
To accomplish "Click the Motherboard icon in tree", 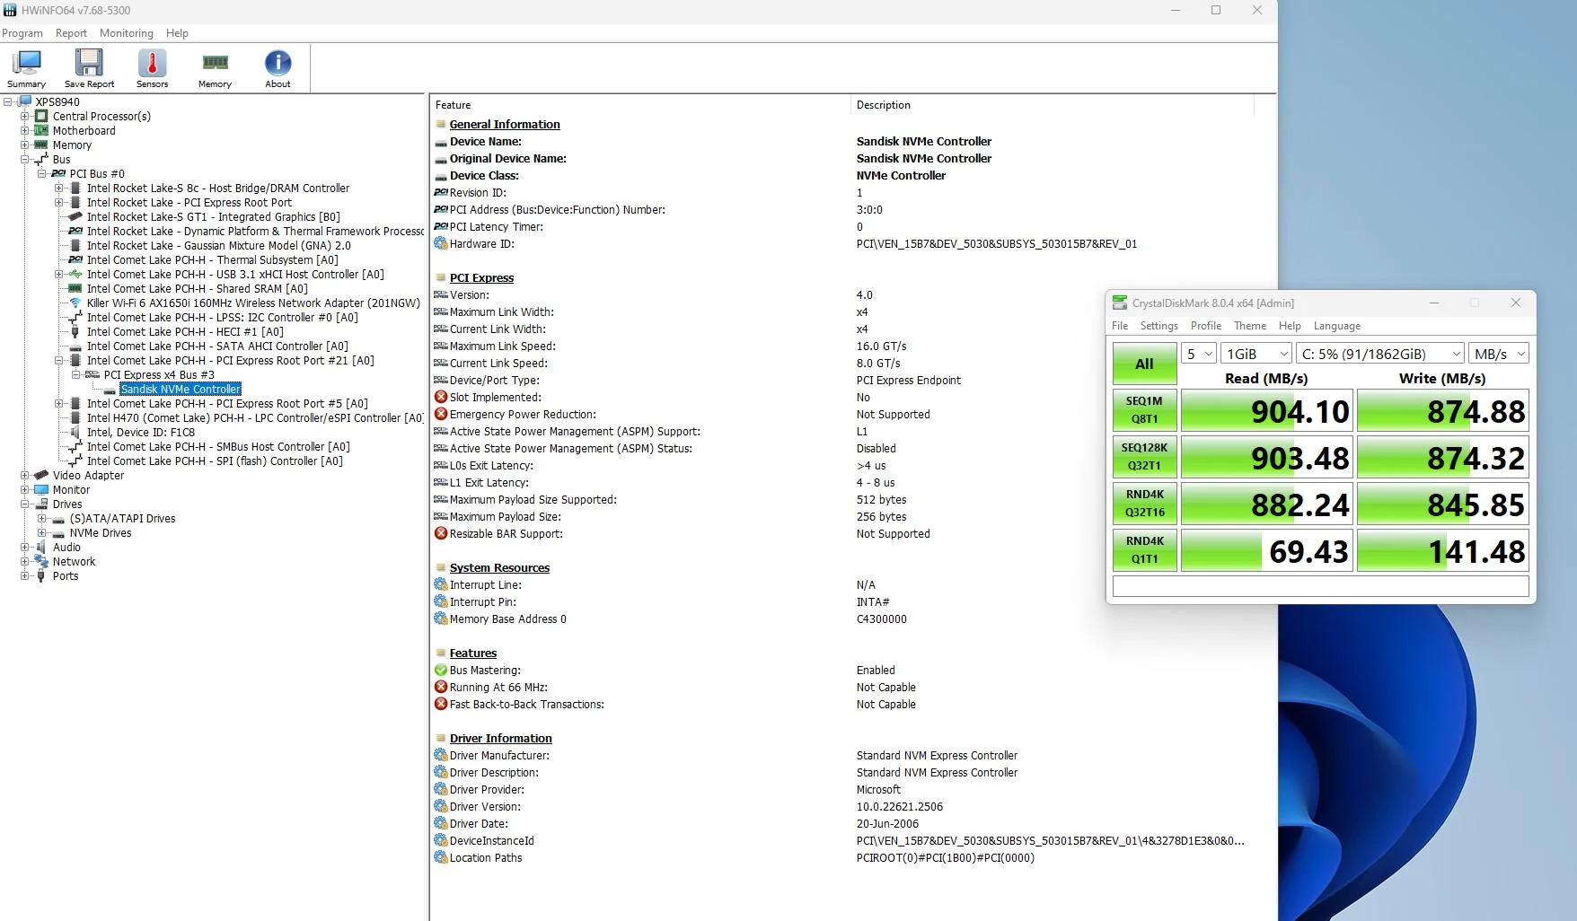I will point(41,131).
